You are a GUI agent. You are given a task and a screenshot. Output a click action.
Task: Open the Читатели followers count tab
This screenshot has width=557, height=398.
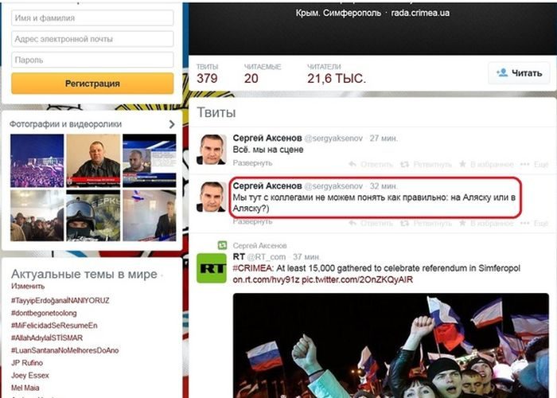(336, 73)
